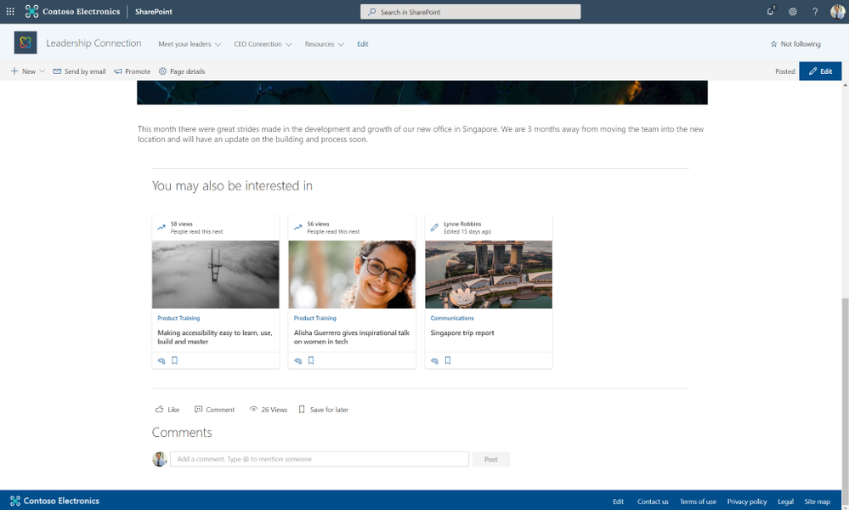The width and height of the screenshot is (849, 510).
Task: Click the Contoso Electronics drone logo in header
Action: (x=32, y=11)
